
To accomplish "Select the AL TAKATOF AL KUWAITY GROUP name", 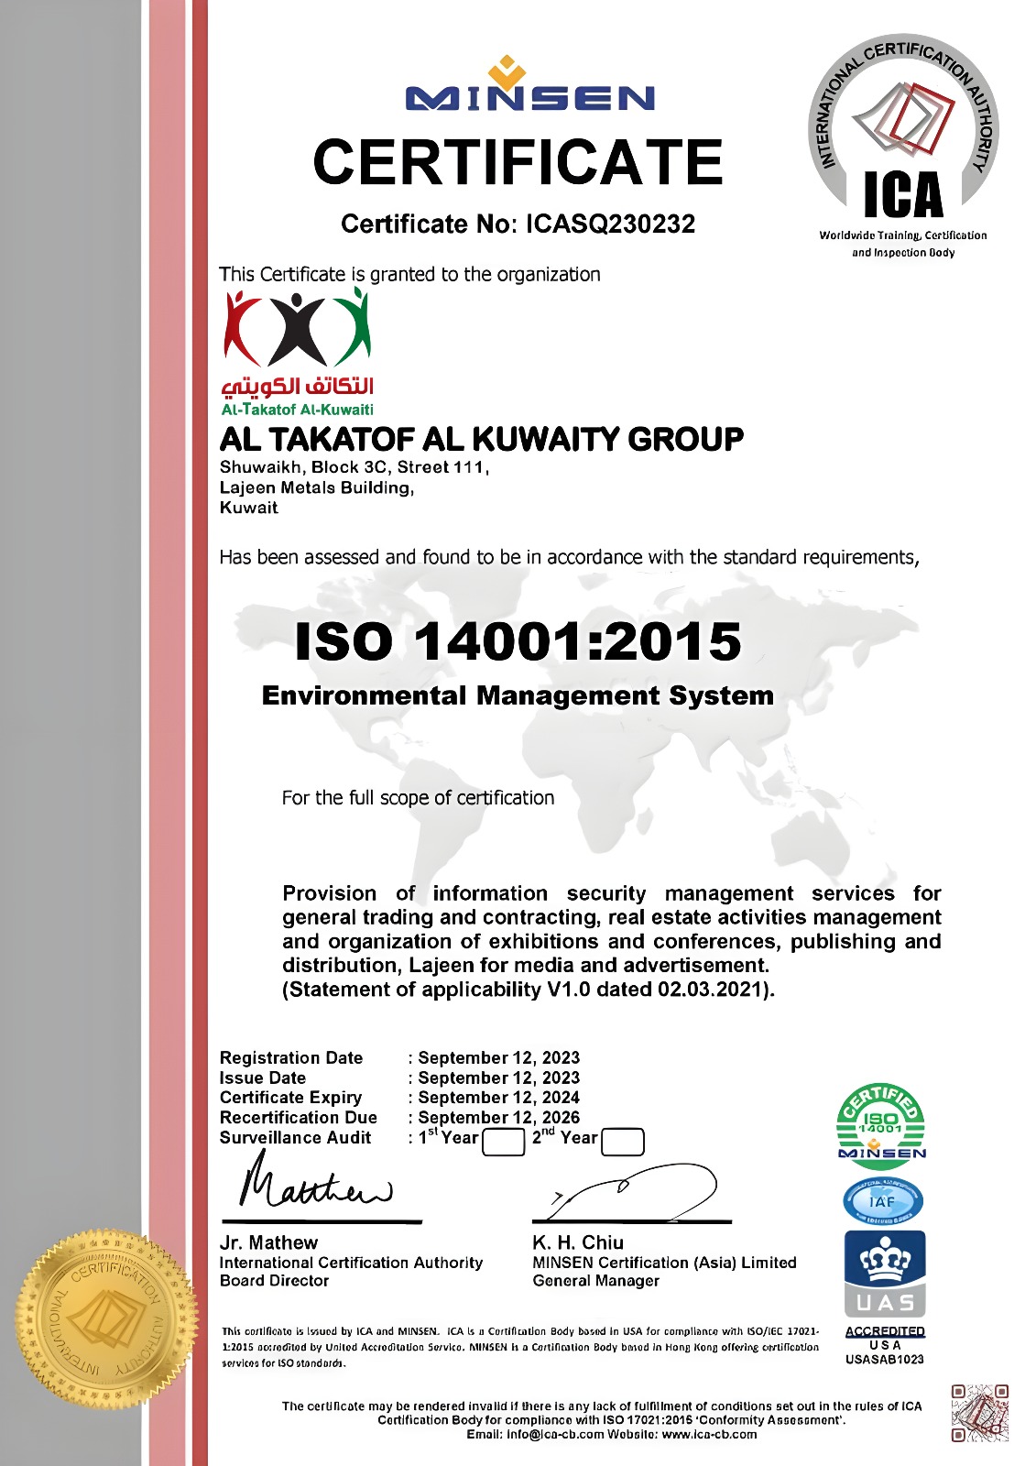I will (482, 440).
